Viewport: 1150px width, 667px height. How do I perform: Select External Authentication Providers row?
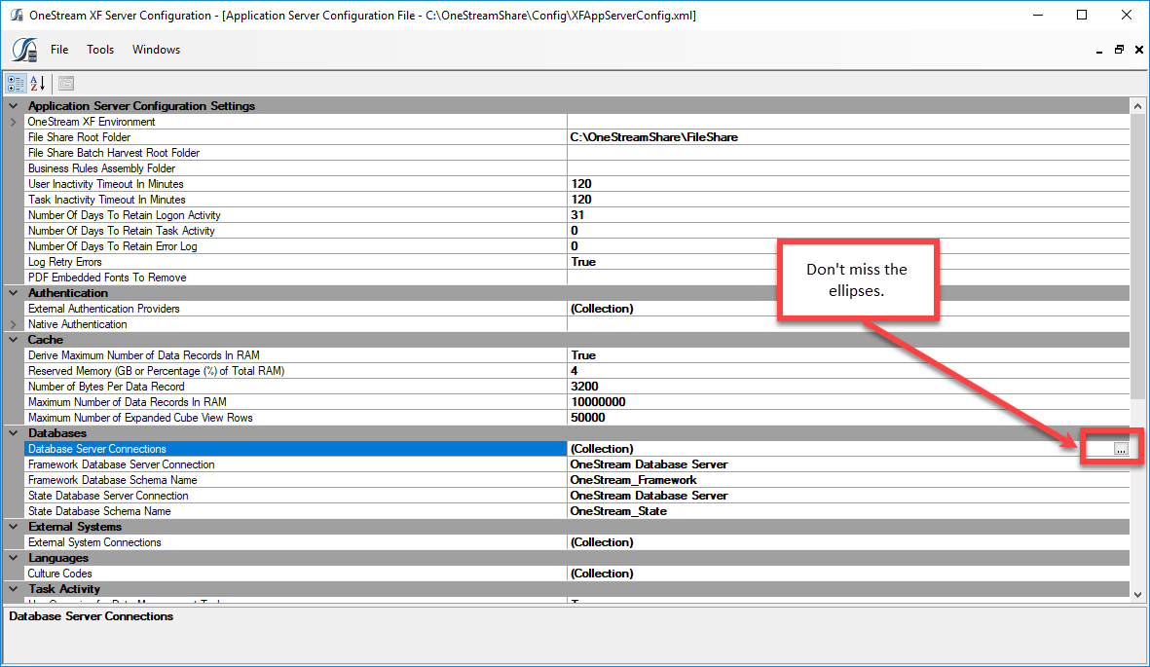(x=577, y=309)
